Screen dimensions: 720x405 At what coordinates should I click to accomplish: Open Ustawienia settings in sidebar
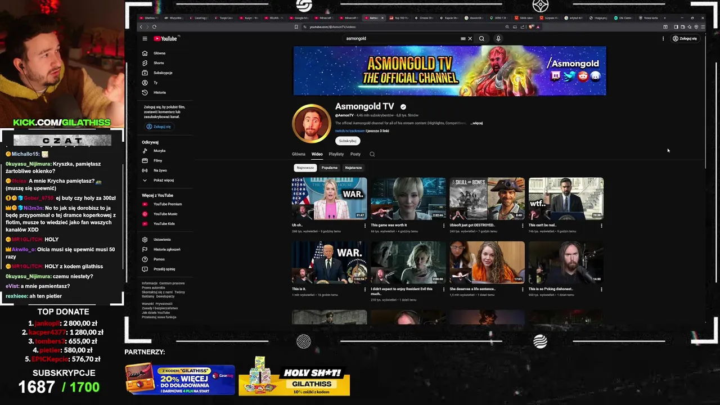(x=161, y=240)
